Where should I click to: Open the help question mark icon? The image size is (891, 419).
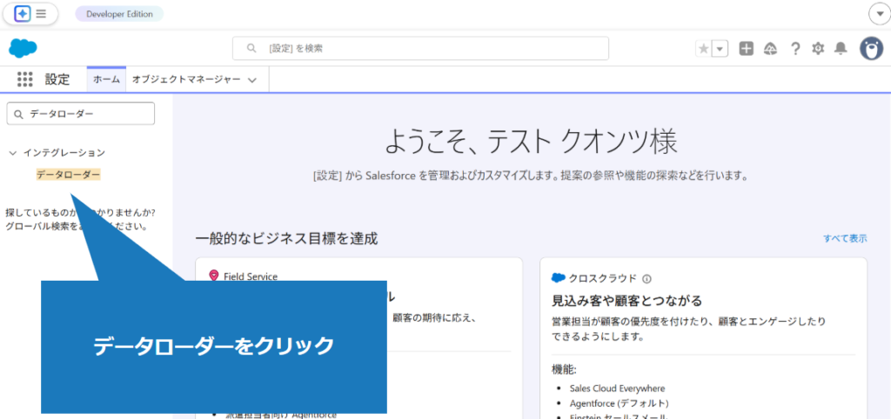[794, 49]
